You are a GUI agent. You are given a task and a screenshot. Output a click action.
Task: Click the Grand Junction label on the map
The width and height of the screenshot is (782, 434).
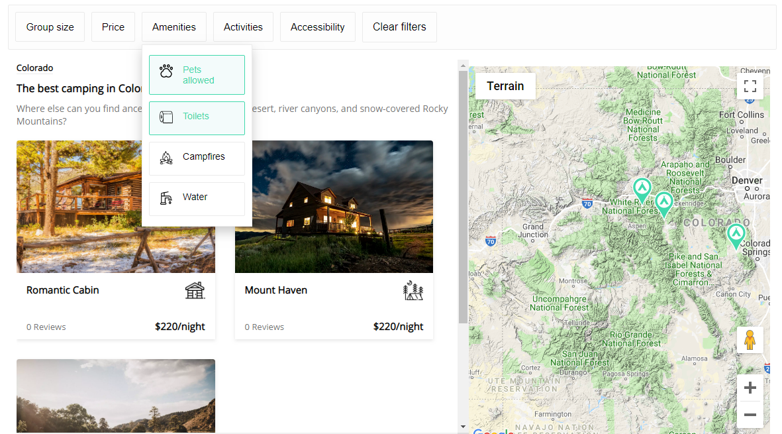pyautogui.click(x=532, y=231)
